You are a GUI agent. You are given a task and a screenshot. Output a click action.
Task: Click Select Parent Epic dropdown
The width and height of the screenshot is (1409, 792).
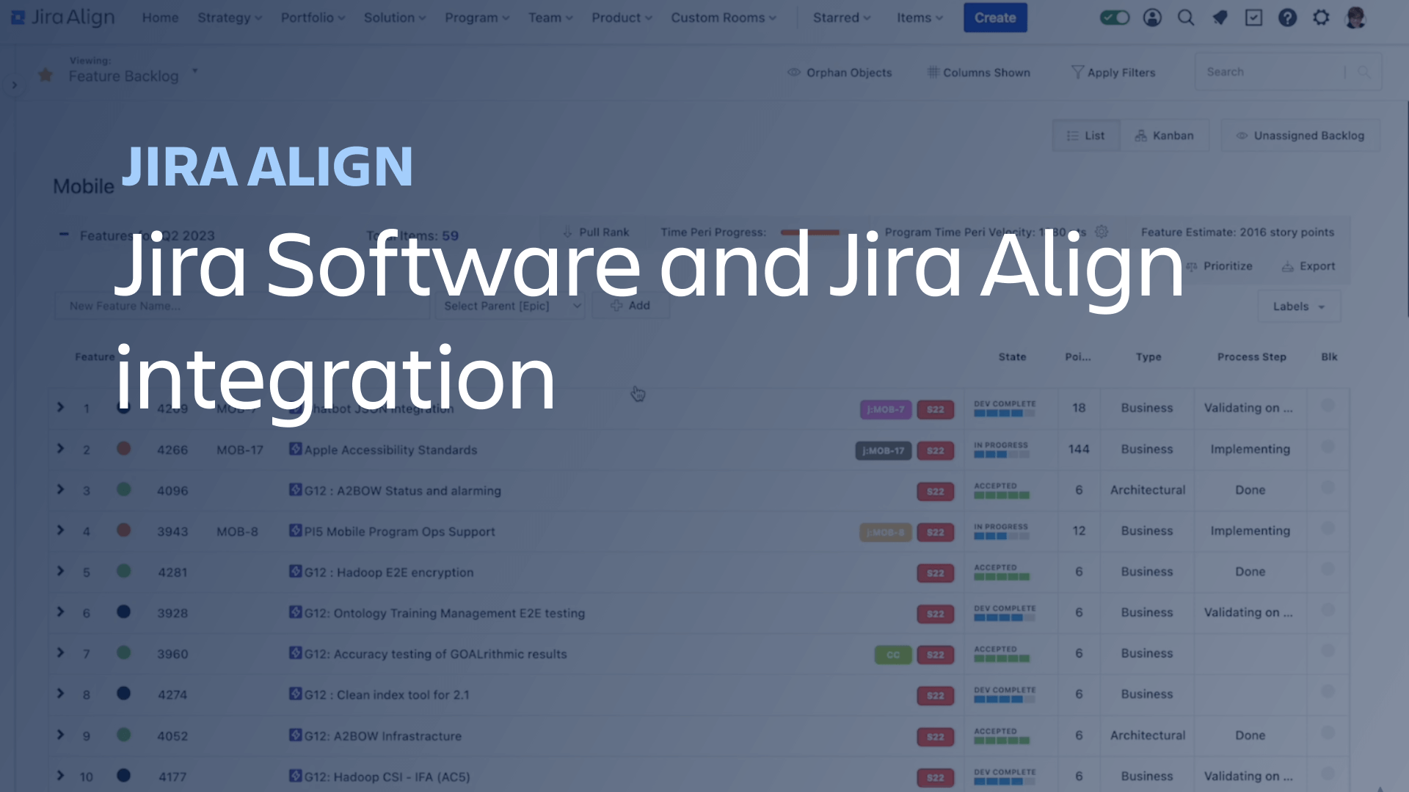508,306
